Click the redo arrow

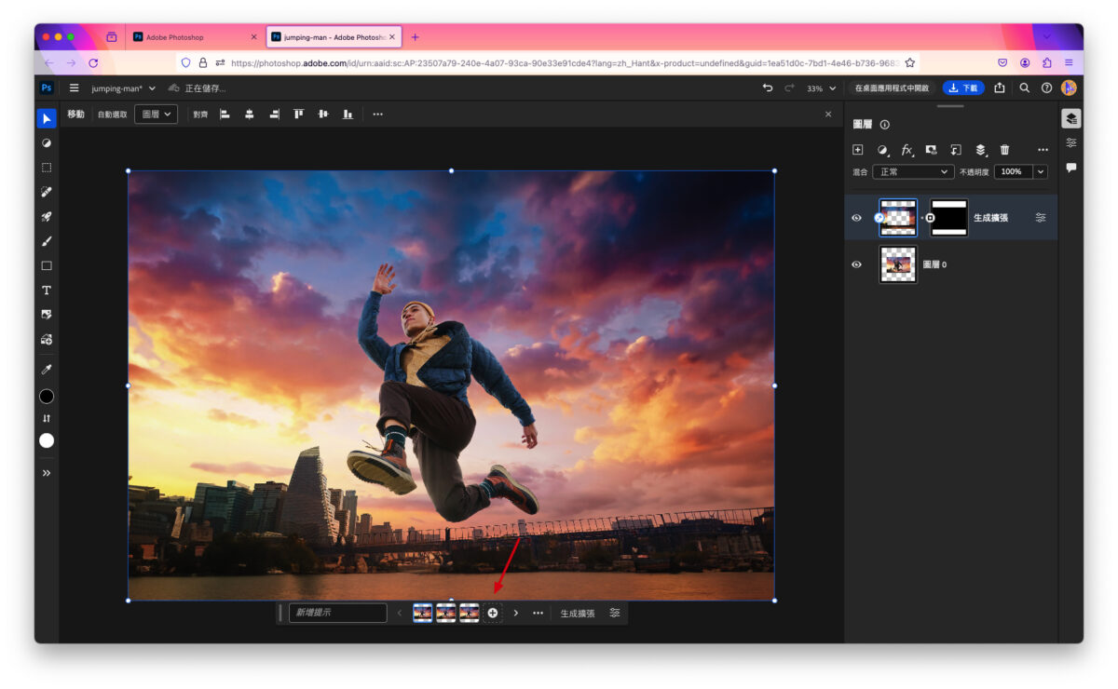(x=790, y=88)
